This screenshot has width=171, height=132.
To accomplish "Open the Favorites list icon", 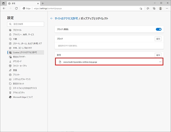I will coord(148,8).
